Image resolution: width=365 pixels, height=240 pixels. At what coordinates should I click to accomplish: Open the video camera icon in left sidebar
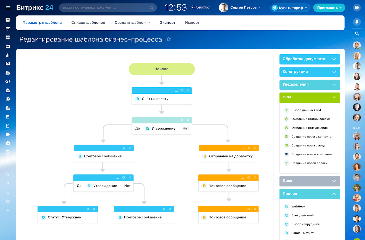[x=8, y=134]
